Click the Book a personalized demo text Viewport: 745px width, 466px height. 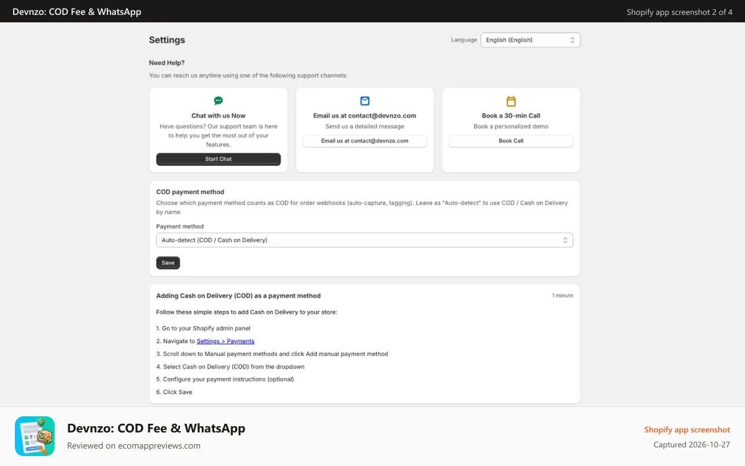pyautogui.click(x=511, y=126)
